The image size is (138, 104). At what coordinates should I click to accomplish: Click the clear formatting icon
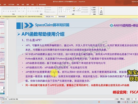[x=25, y=8]
